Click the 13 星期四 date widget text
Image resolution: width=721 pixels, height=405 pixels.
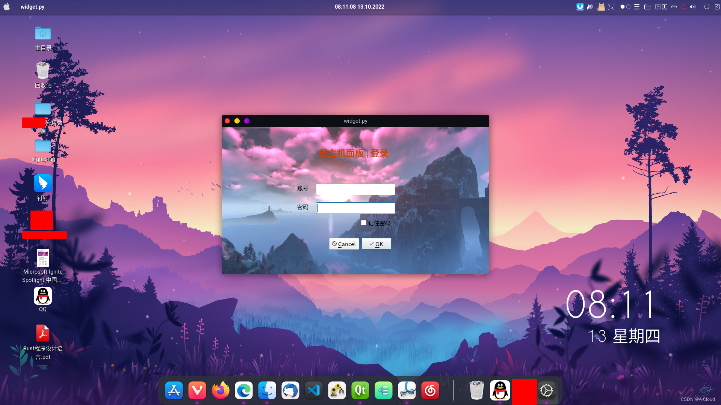click(x=624, y=336)
